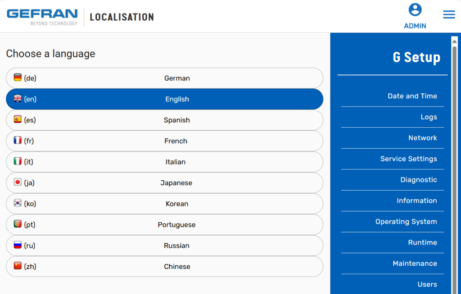The width and height of the screenshot is (461, 294).
Task: Click the ADMIN username label
Action: pos(415,26)
